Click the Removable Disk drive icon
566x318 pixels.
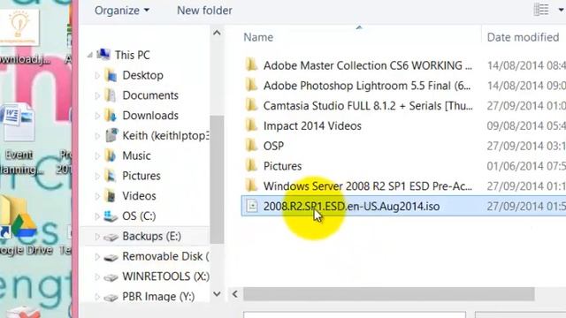click(x=111, y=257)
